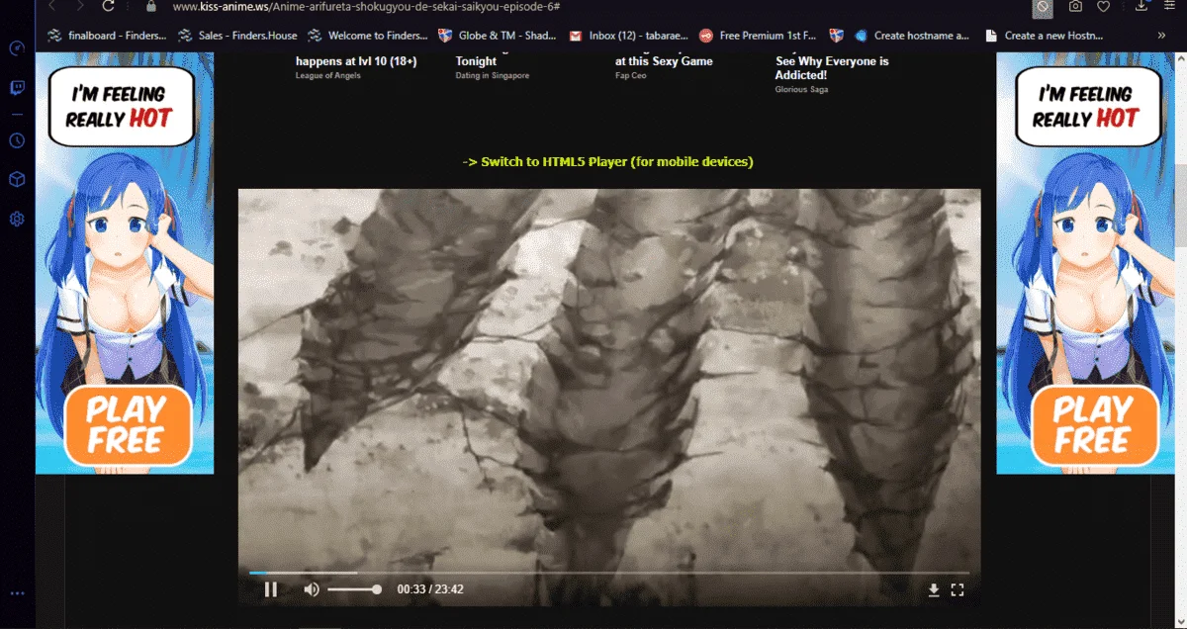Bookmark page with heart icon

[1103, 7]
